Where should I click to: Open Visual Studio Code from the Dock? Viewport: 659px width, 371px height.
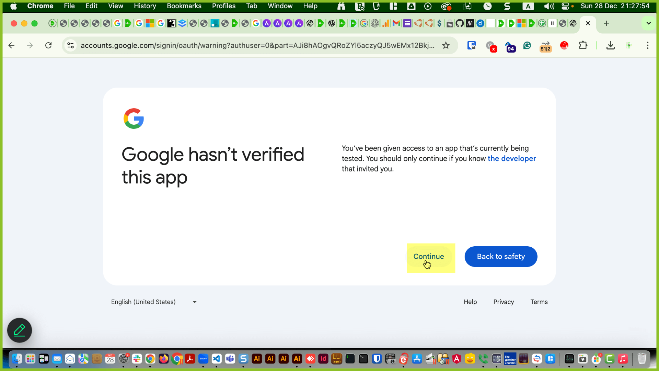click(217, 359)
